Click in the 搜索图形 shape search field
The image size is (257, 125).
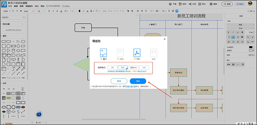click(13, 17)
